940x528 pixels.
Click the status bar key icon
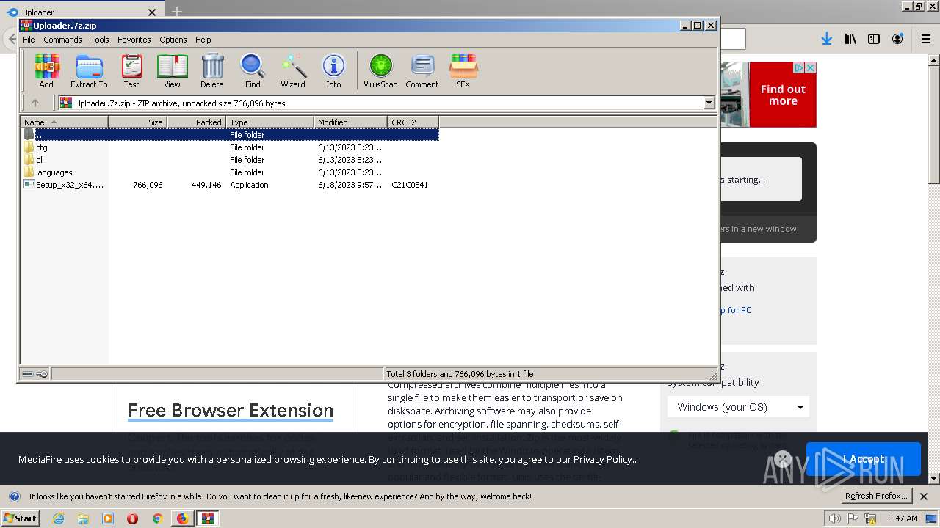click(42, 374)
